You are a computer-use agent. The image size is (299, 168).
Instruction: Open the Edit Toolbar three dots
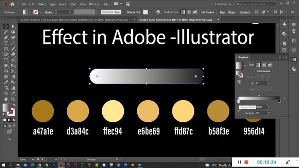point(9,139)
